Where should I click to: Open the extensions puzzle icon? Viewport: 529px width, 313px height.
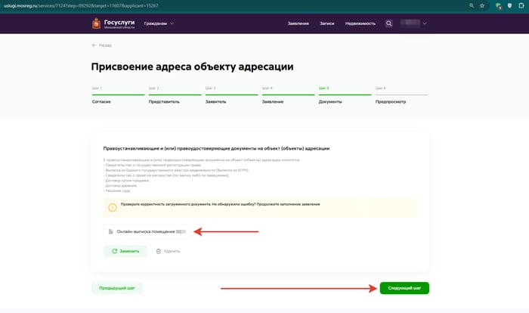click(x=521, y=6)
